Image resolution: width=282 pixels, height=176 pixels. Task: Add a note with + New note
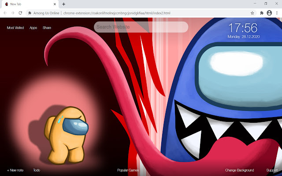15,170
